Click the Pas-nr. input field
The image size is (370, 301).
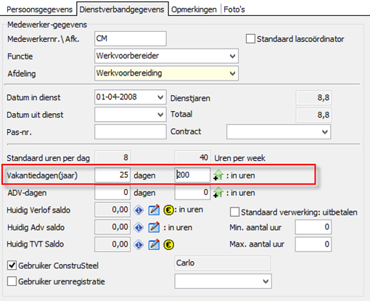(131, 132)
